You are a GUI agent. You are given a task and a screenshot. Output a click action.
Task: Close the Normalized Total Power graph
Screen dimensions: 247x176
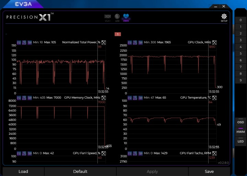tap(104, 43)
